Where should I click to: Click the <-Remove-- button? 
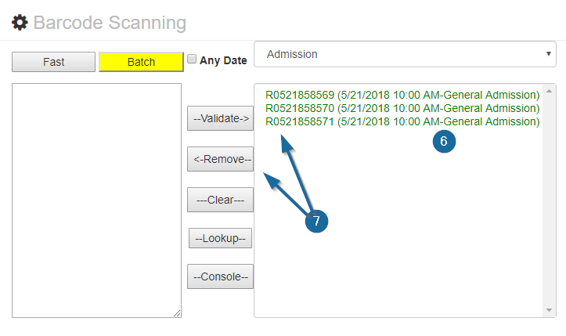220,159
